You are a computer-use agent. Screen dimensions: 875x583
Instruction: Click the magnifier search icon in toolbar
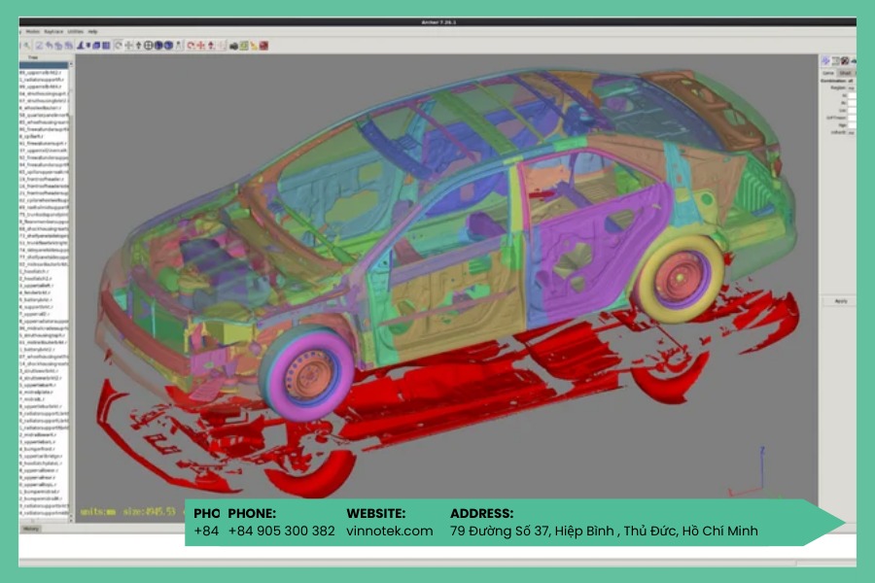[27, 46]
